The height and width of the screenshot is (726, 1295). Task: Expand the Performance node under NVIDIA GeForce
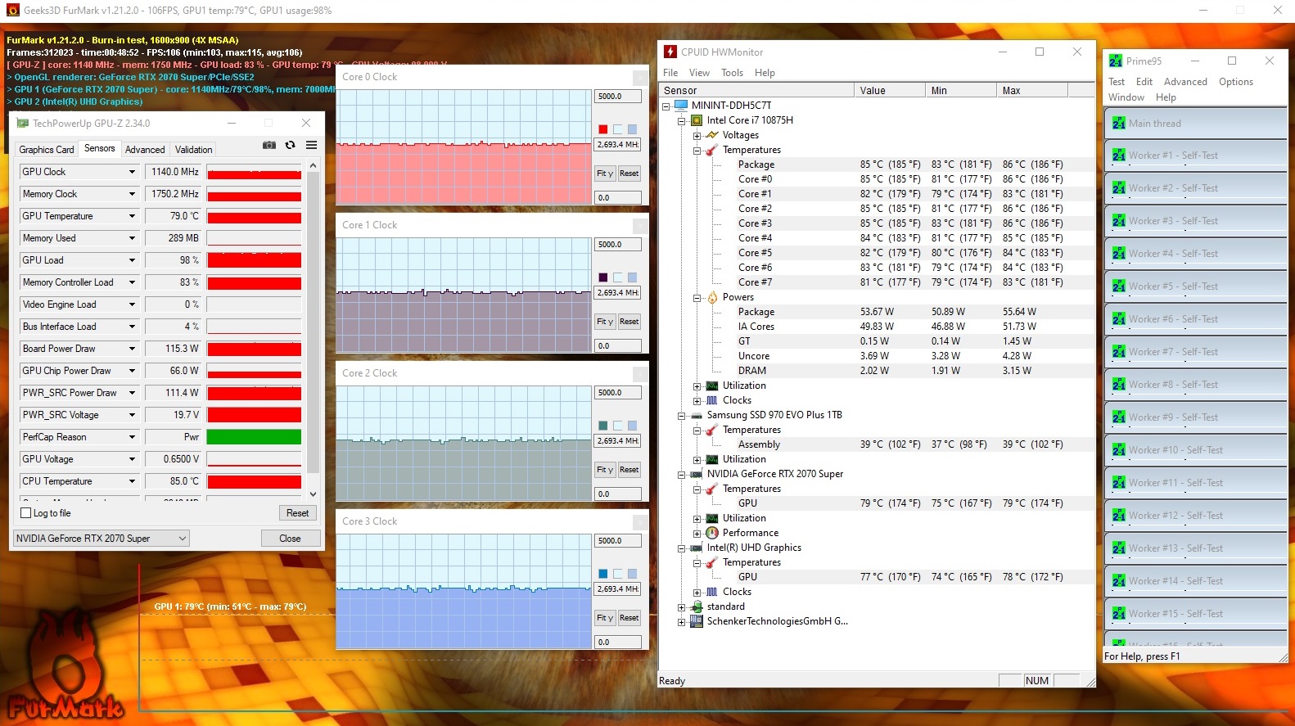pyautogui.click(x=697, y=534)
